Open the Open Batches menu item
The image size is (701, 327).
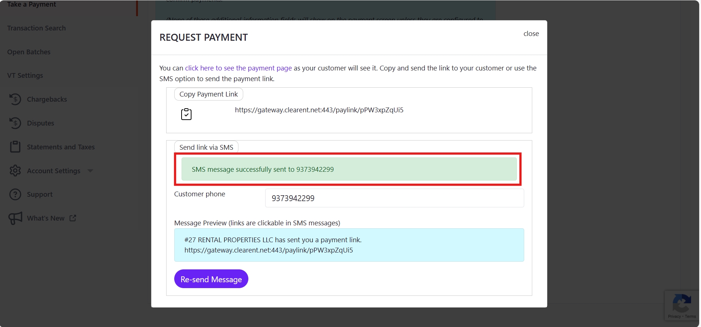pos(29,52)
